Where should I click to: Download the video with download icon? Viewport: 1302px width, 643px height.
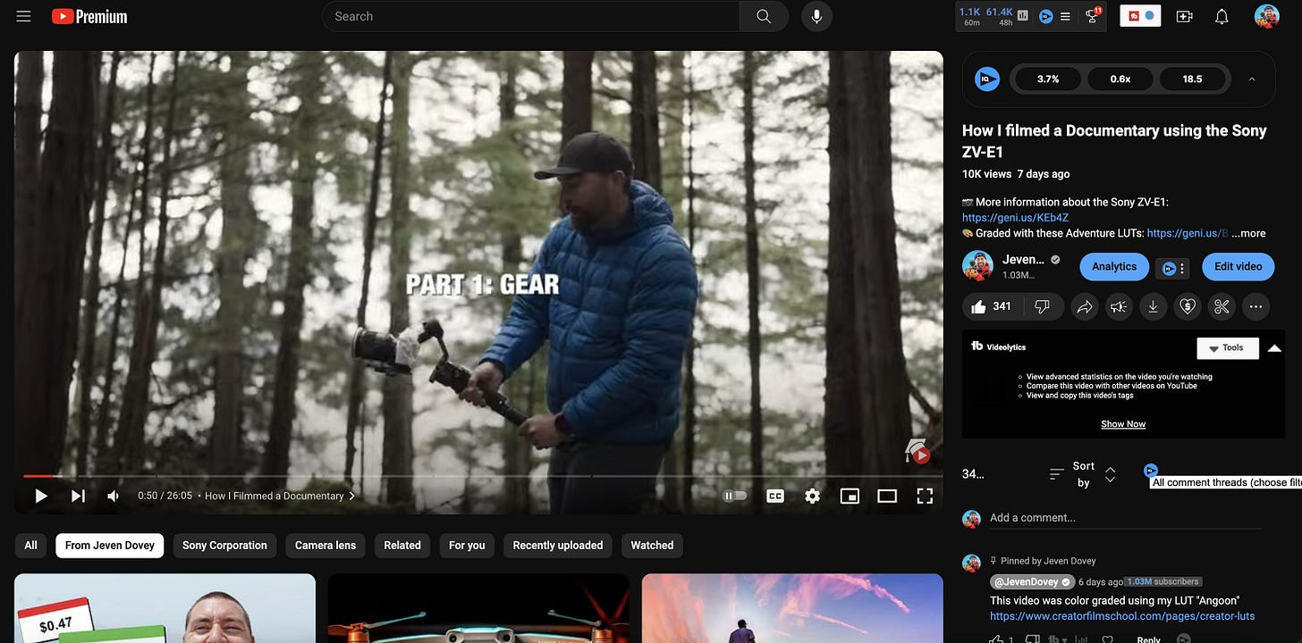pos(1154,306)
